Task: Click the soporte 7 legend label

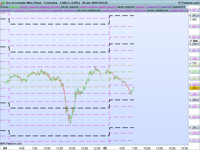Action: click(x=141, y=7)
